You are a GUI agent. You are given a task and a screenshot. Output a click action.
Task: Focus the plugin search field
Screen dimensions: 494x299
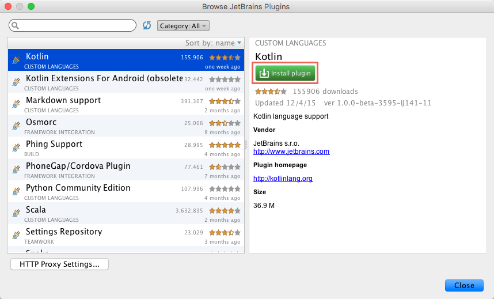tap(73, 25)
